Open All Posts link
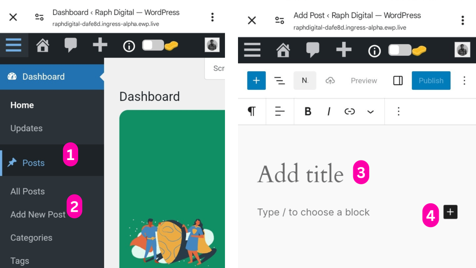The height and width of the screenshot is (268, 476). (x=27, y=191)
